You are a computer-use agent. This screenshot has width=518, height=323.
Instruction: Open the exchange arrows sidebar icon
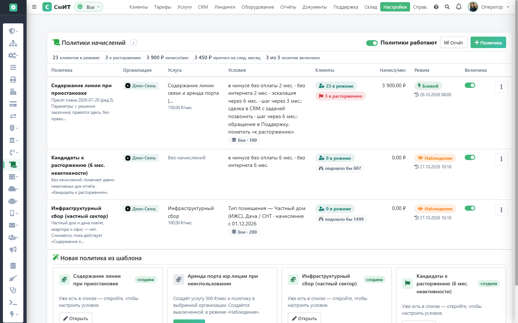13,116
